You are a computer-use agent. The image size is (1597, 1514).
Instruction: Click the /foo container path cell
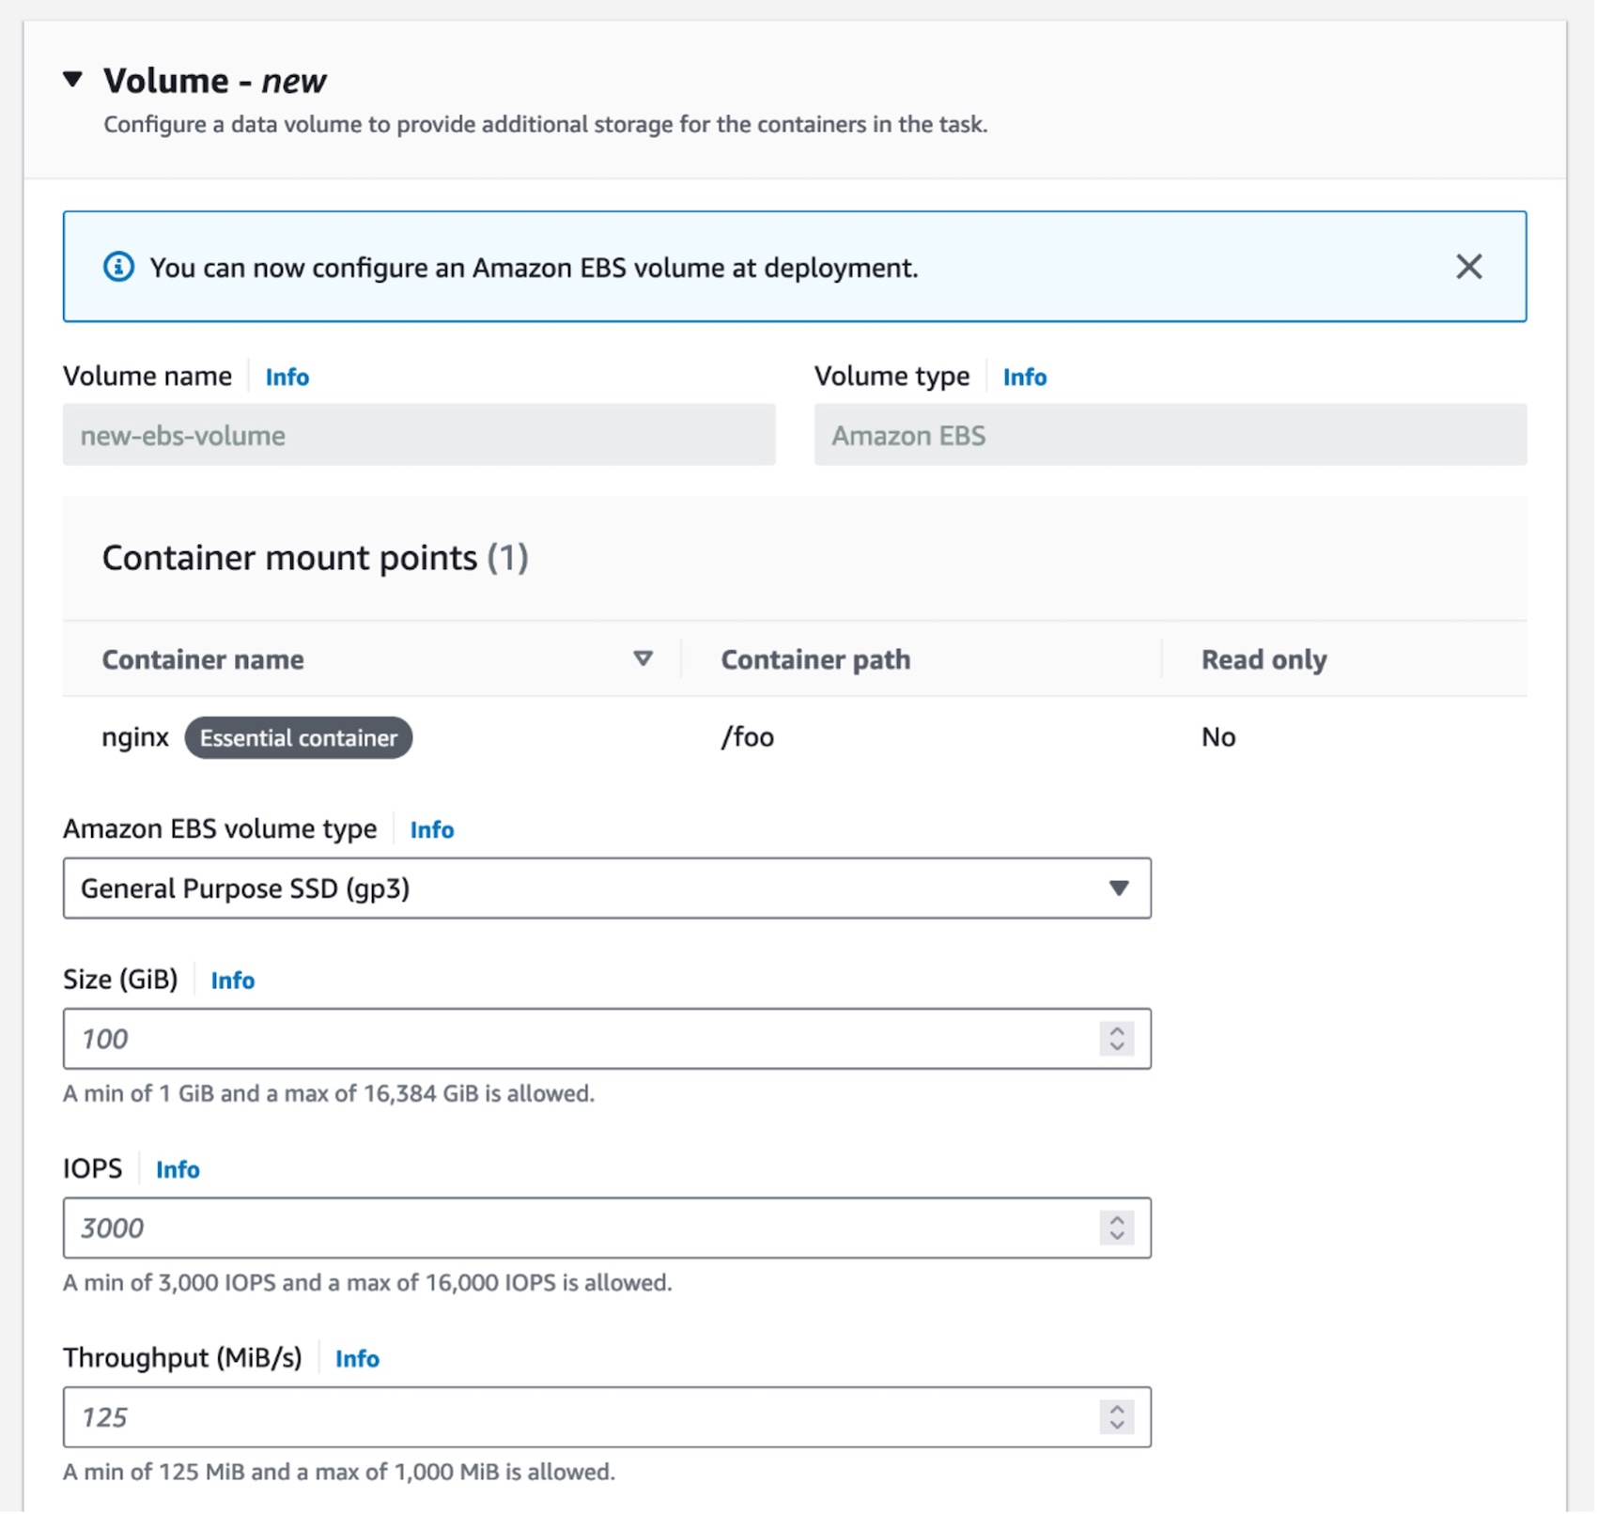click(748, 737)
